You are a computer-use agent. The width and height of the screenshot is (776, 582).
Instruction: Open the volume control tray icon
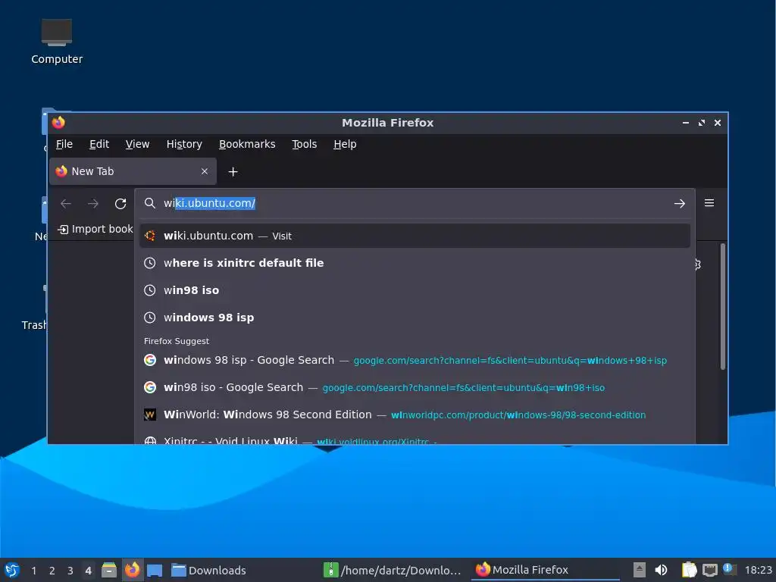(x=661, y=570)
